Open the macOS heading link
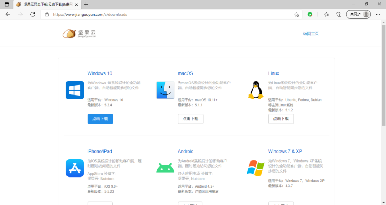 point(185,73)
